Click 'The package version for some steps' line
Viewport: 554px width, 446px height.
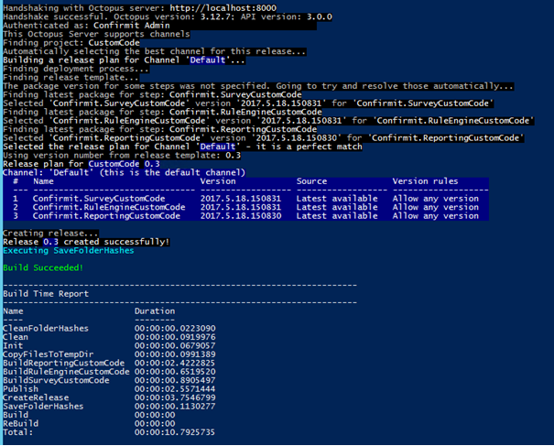tap(258, 86)
